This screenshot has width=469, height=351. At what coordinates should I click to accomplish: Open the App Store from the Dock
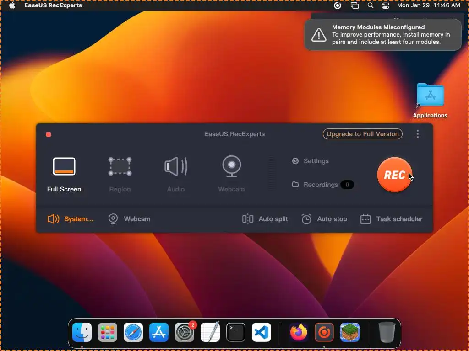point(159,332)
